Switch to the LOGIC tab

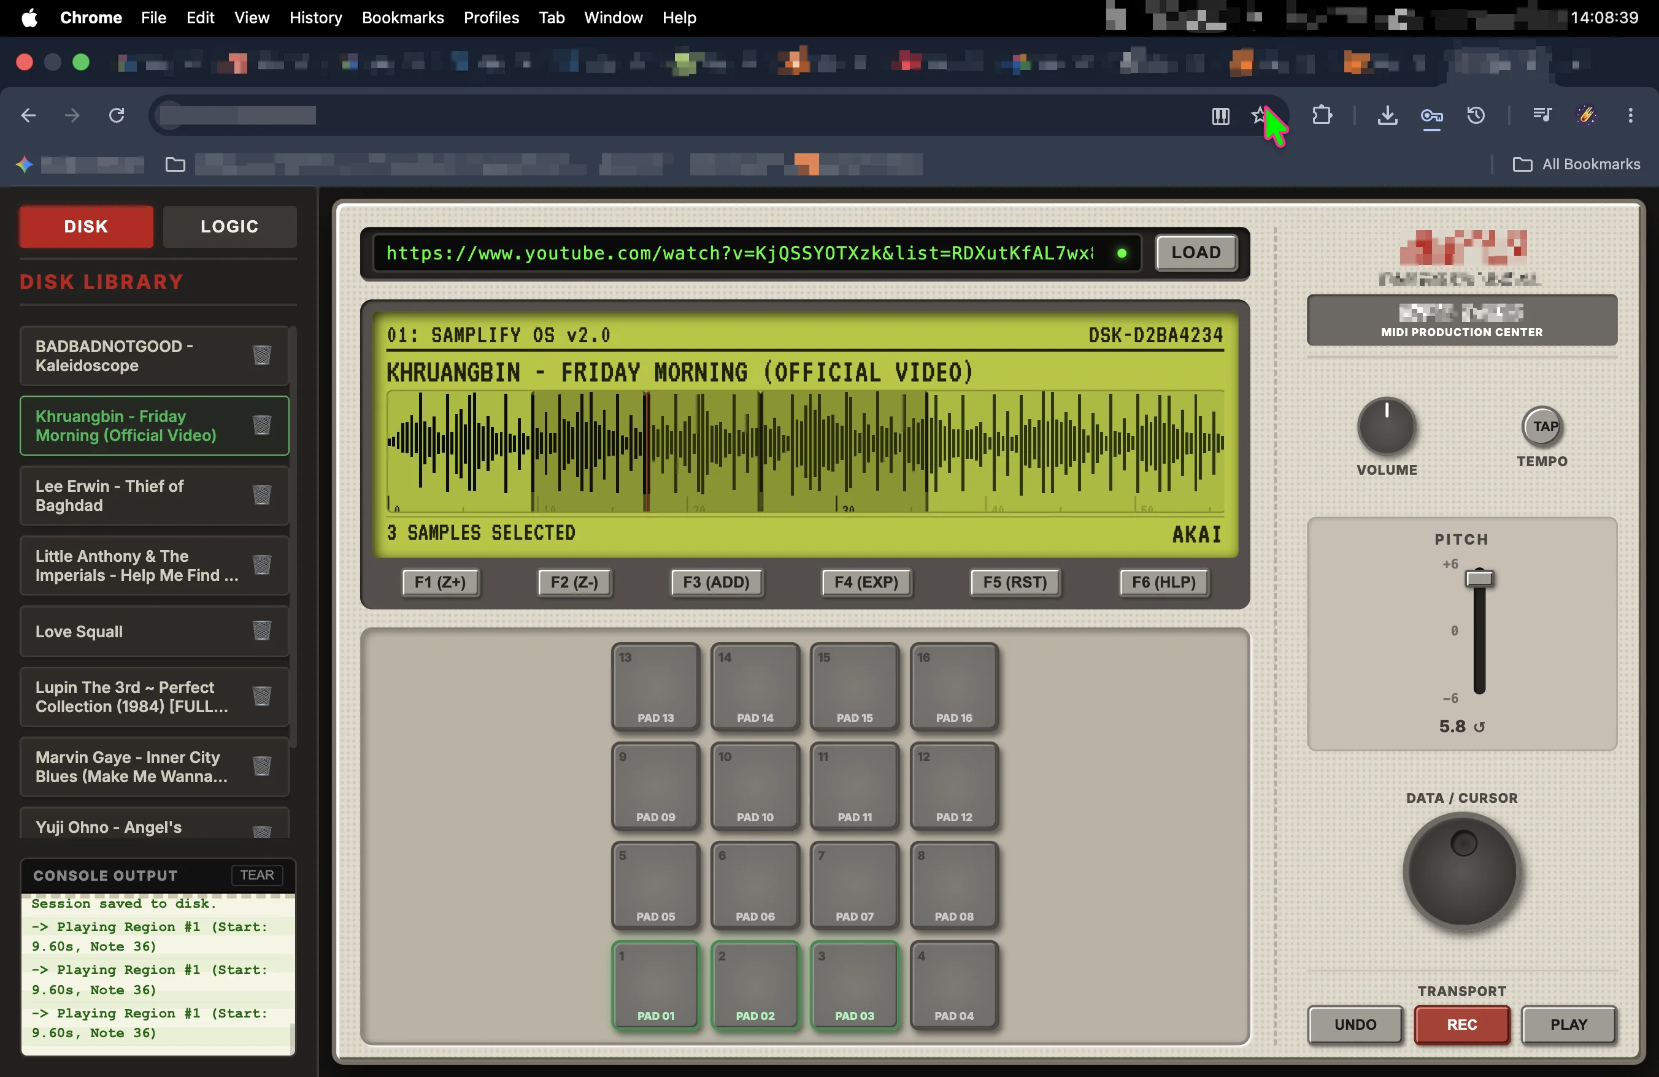pyautogui.click(x=229, y=226)
